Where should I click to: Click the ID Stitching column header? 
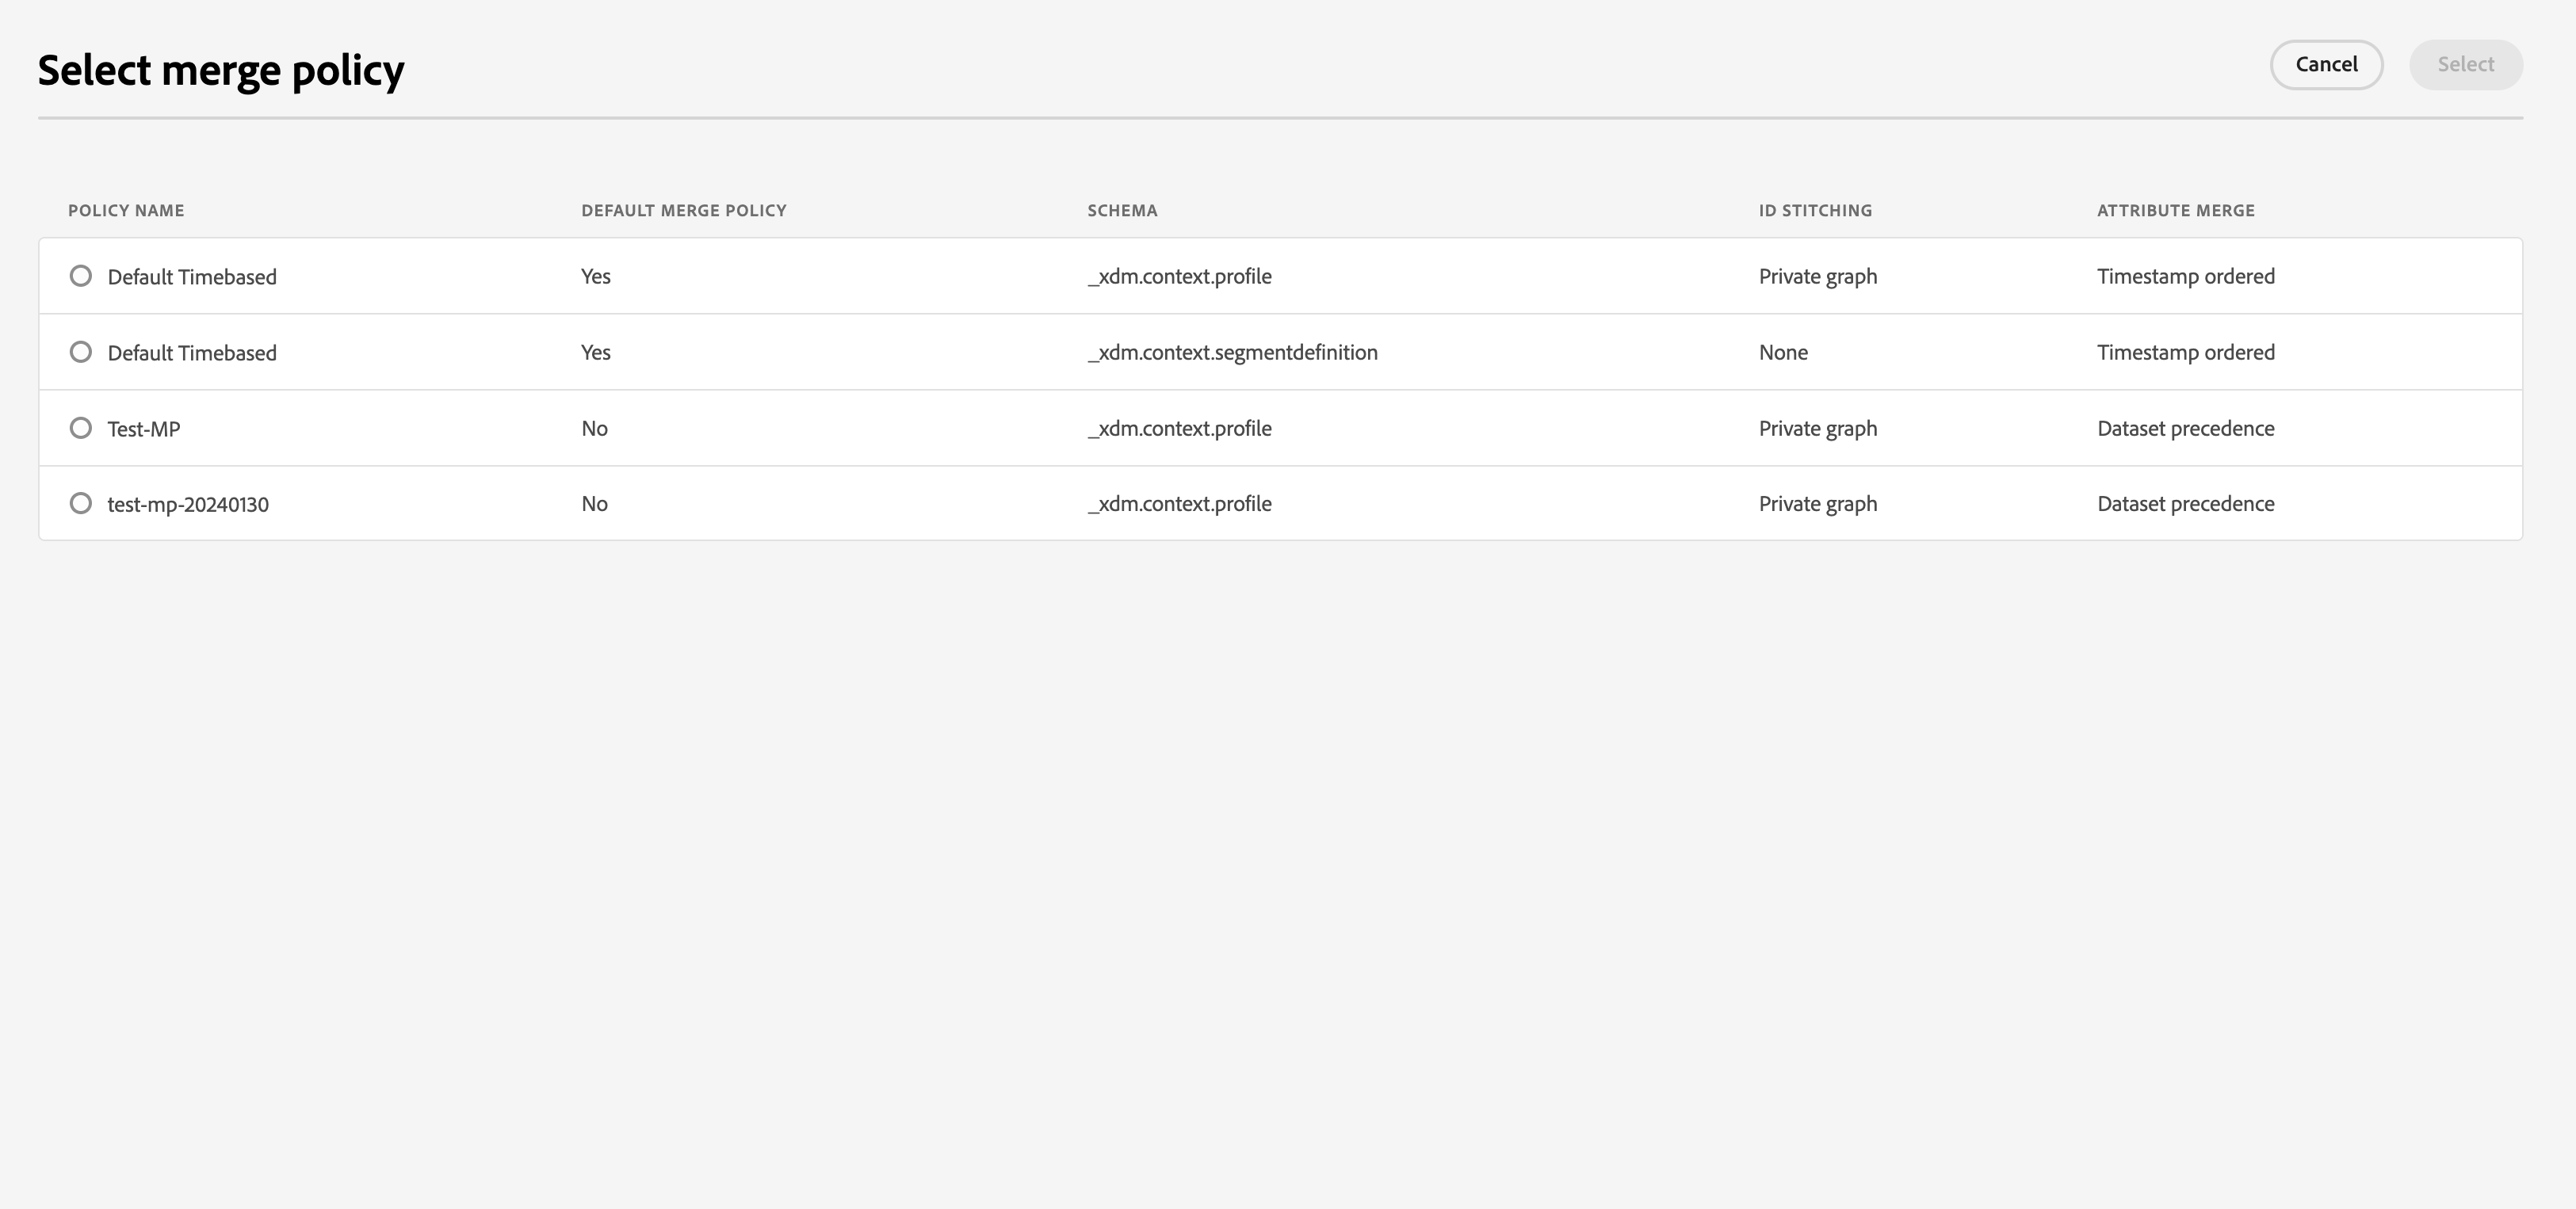point(1815,211)
